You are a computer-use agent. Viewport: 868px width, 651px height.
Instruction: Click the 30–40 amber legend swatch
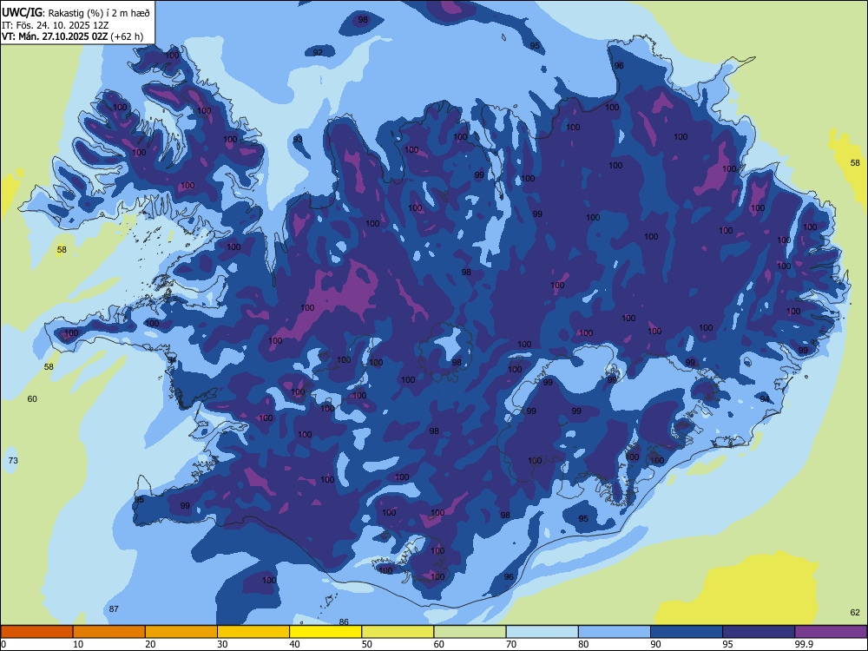tap(253, 632)
